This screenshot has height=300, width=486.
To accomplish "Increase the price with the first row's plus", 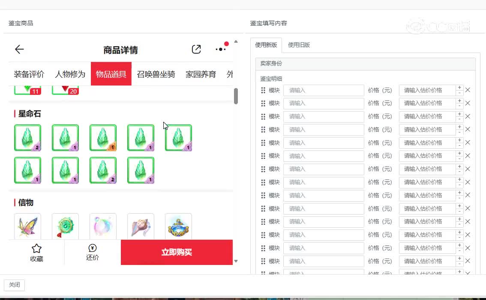I will 460,88.
